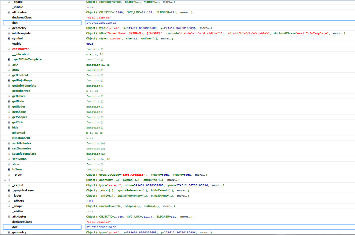Click the "more..." link in the _extent row

[x=217, y=185]
